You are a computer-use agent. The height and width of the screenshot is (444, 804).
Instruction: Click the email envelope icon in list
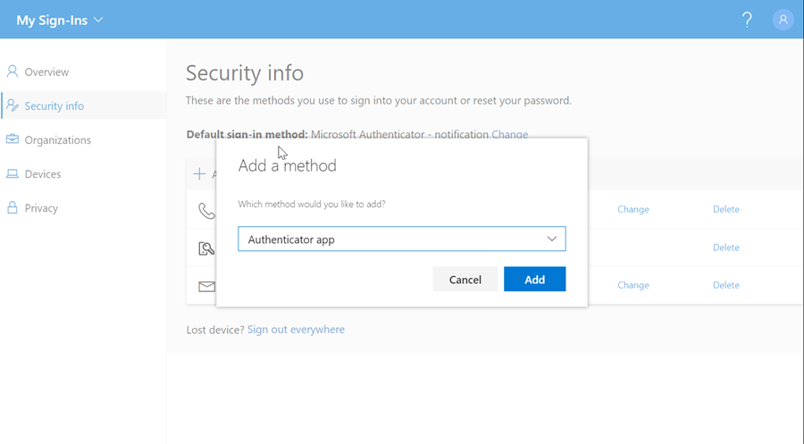[x=206, y=287]
